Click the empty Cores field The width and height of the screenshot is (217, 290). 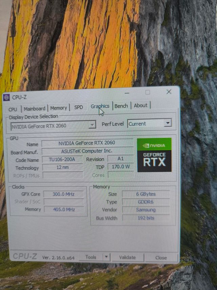tap(121, 175)
